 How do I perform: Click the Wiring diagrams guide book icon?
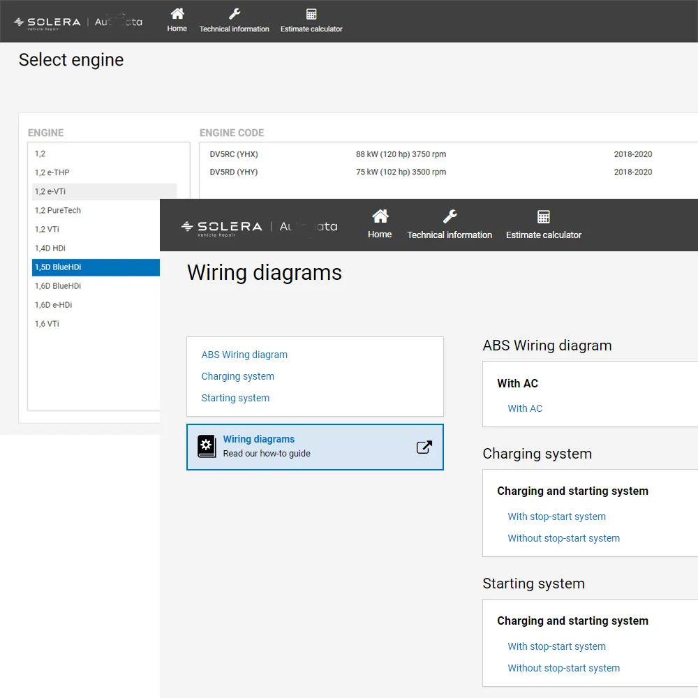click(207, 447)
